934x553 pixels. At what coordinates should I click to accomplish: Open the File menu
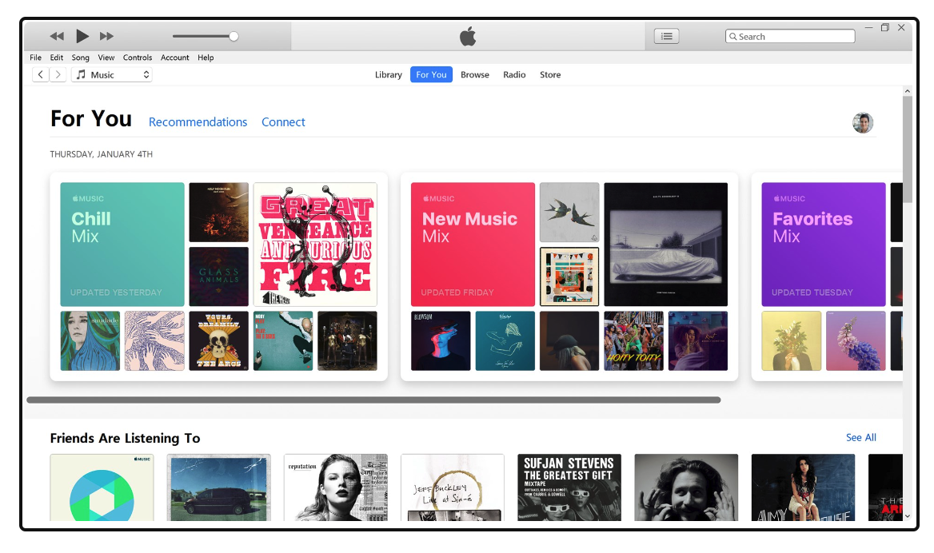click(x=36, y=58)
